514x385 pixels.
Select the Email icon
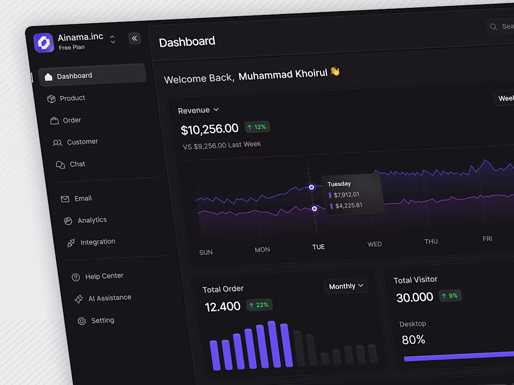[65, 198]
